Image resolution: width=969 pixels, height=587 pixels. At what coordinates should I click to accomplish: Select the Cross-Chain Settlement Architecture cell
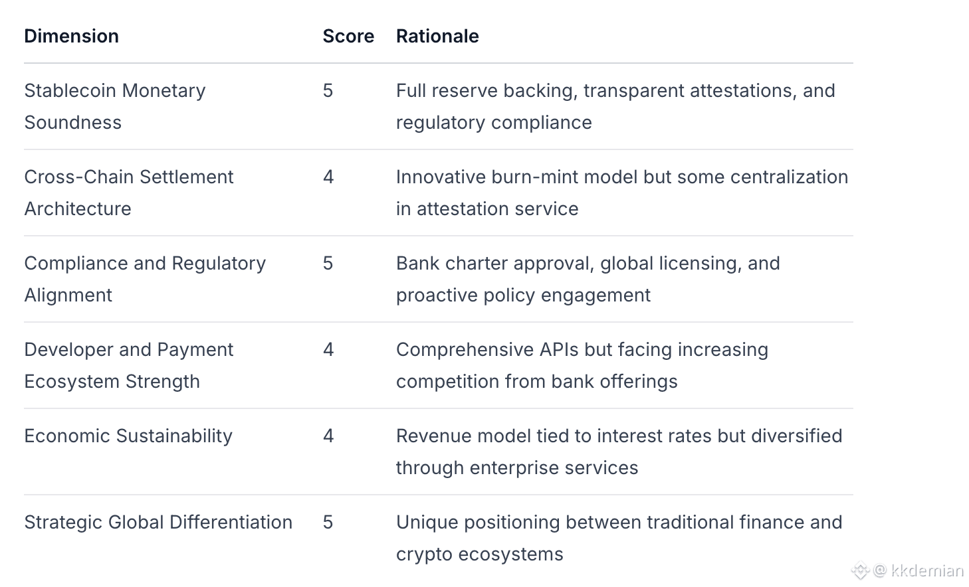[129, 193]
